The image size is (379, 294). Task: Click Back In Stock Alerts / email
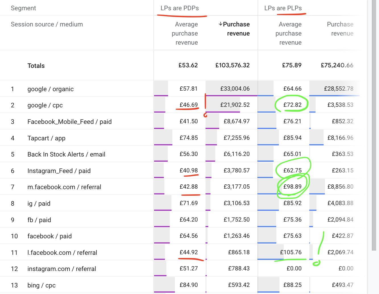pos(66,155)
